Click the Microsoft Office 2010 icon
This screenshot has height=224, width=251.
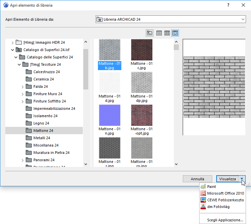click(x=203, y=193)
